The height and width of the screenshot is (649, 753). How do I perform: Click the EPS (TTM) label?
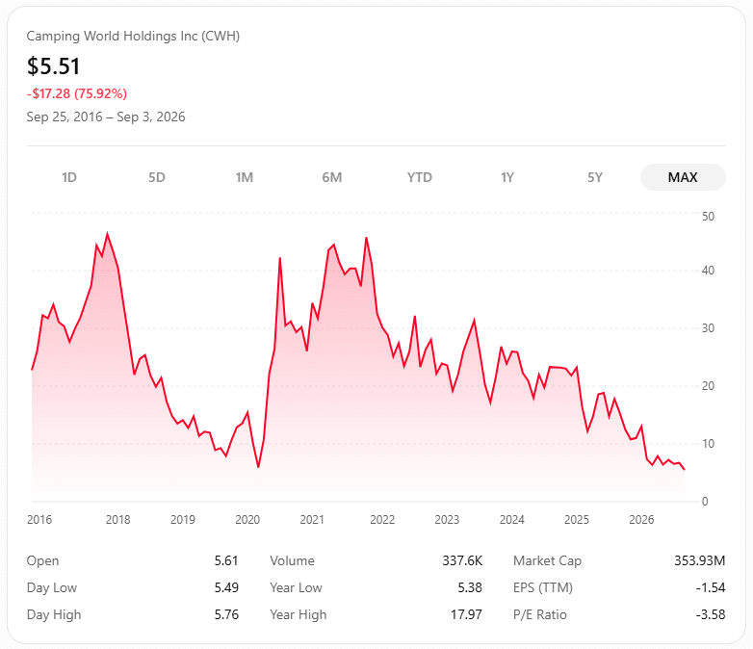coord(543,587)
